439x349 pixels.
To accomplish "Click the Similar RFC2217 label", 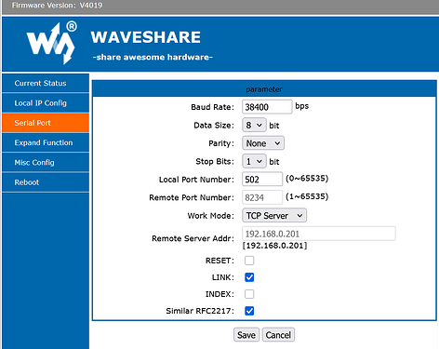I will point(200,311).
